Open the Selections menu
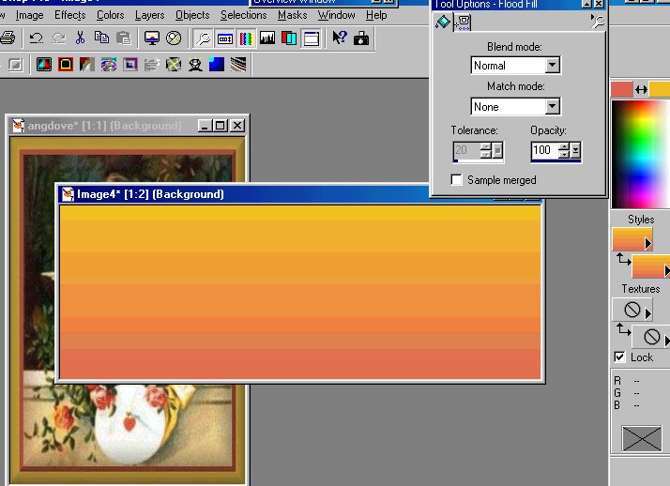The width and height of the screenshot is (670, 486). pos(244,15)
